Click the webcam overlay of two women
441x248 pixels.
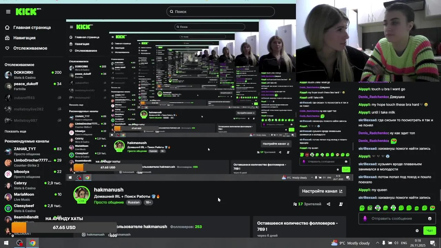368,41
